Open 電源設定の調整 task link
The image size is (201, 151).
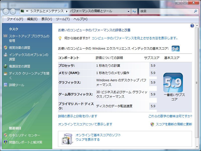coord(20,66)
